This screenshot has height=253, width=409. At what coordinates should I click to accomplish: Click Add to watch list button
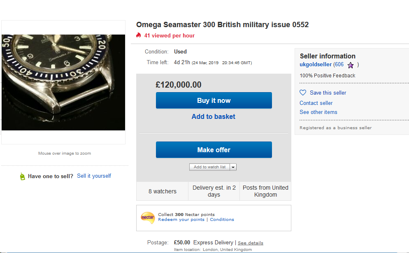209,167
